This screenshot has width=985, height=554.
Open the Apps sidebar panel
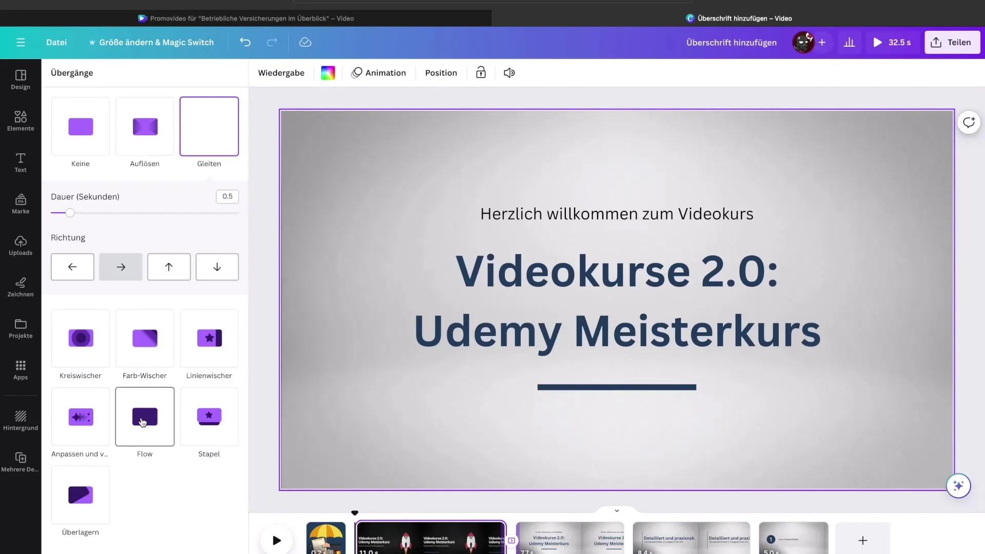click(21, 371)
